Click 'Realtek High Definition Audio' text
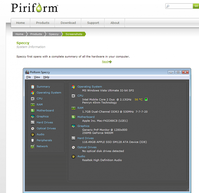199x193 pixels. pos(102,160)
